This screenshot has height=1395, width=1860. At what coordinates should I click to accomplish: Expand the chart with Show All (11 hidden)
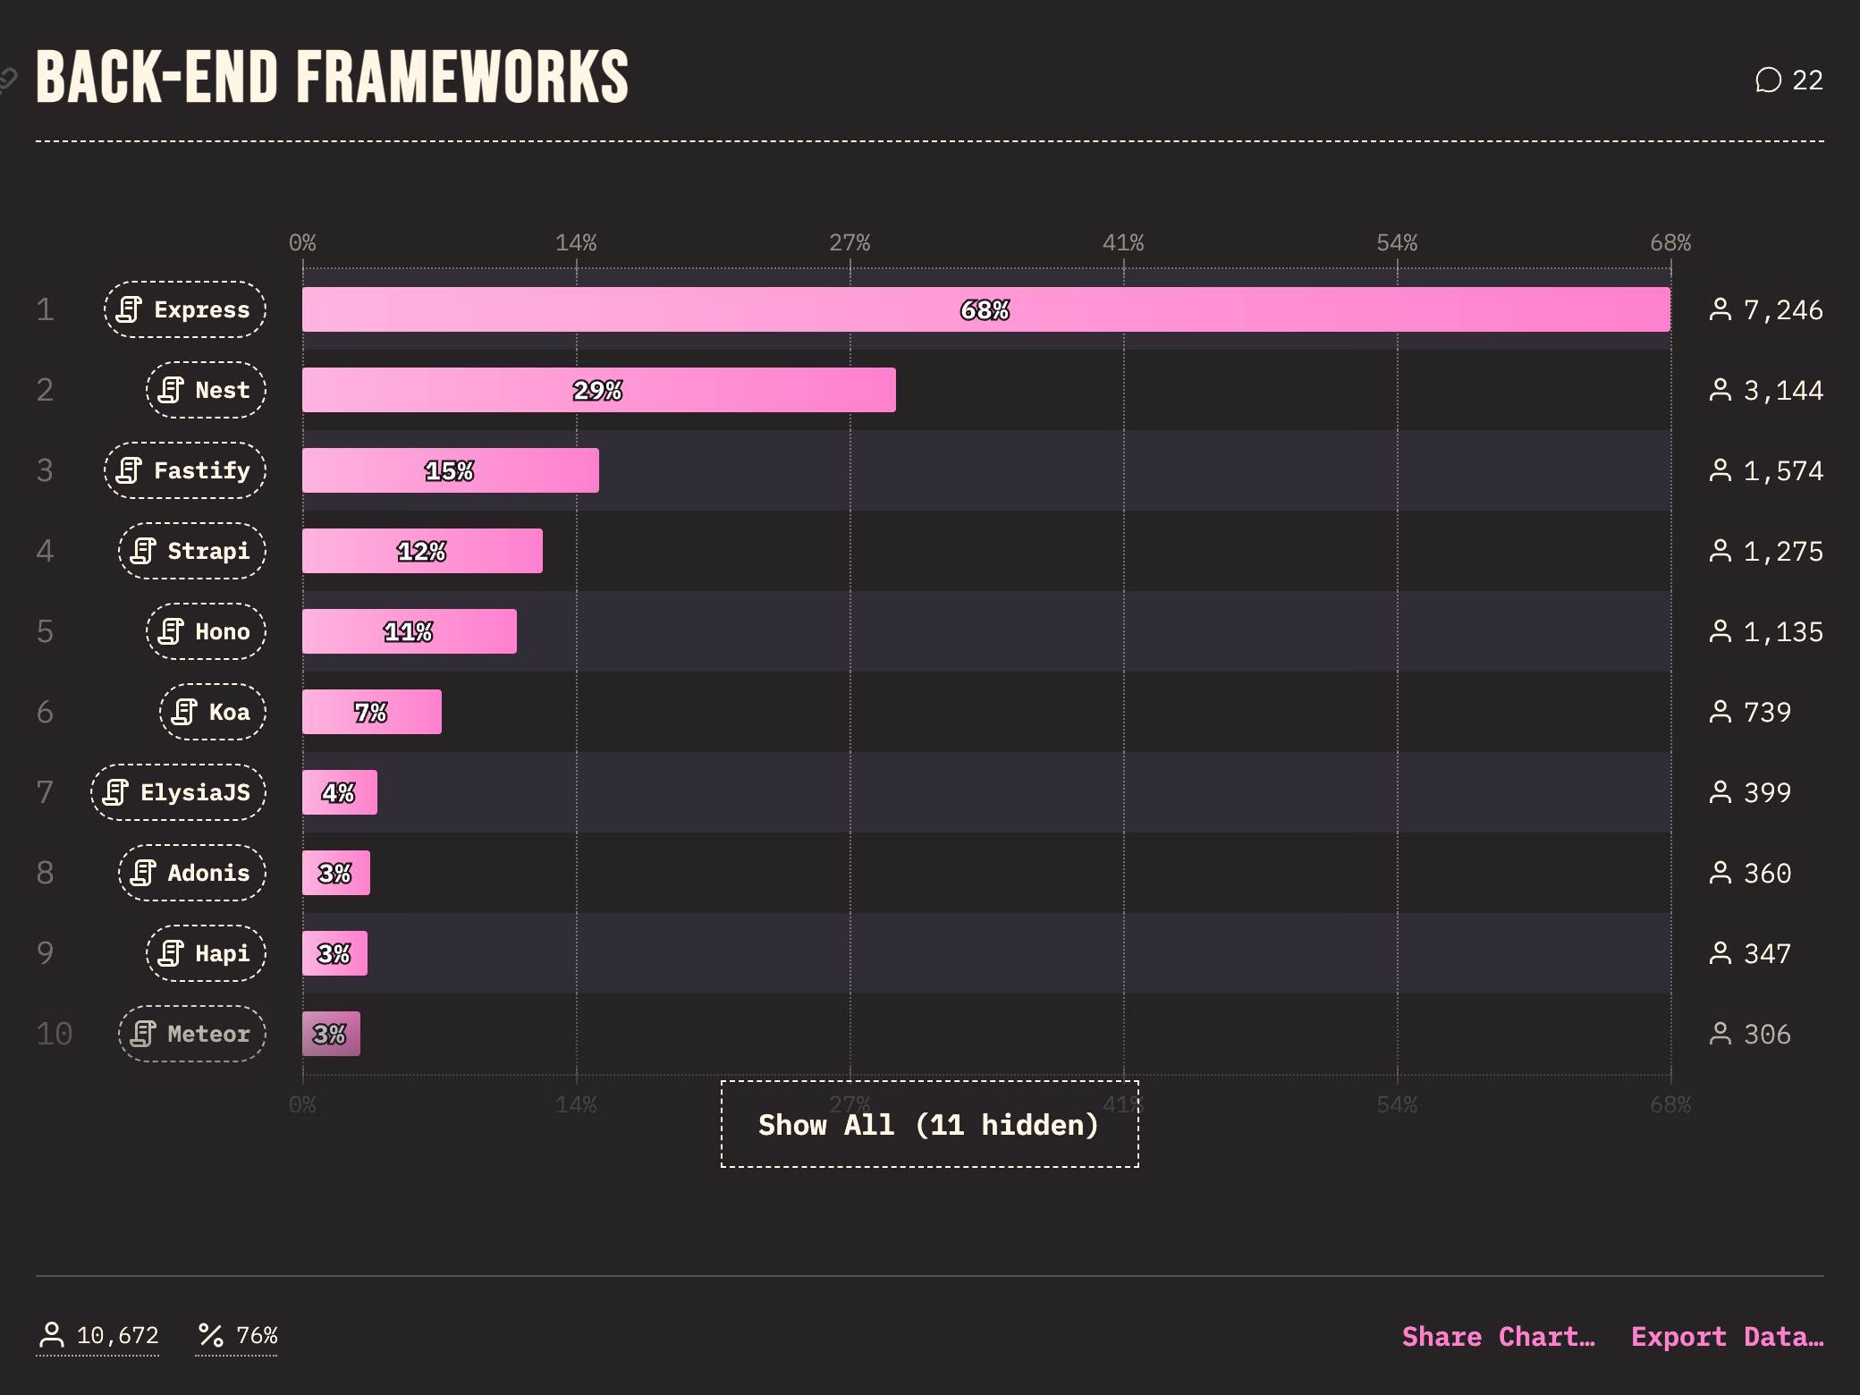[929, 1124]
